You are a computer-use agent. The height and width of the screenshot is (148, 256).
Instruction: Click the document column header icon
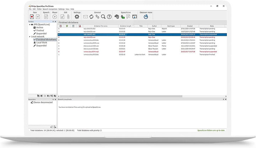pyautogui.click(x=73, y=26)
